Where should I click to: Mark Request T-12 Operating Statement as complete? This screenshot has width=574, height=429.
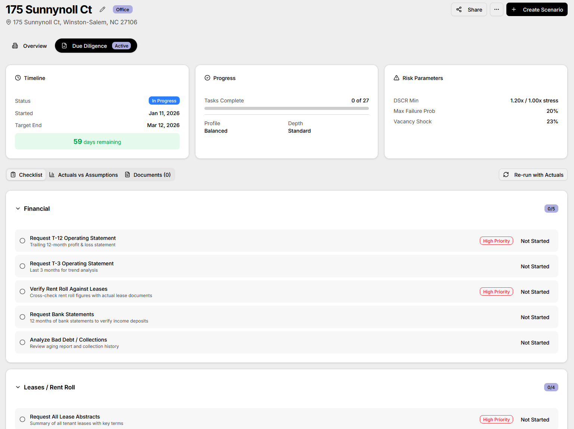click(x=22, y=241)
